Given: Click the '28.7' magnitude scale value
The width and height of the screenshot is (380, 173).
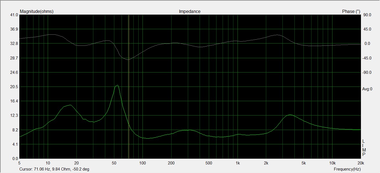Looking at the screenshot, I should pos(14,58).
